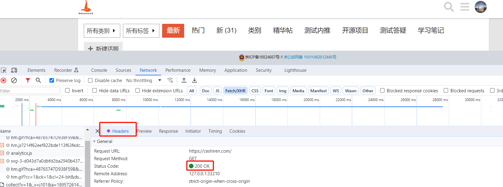Select the hm.js?214f62eef822 request row
Viewport: 503px width, 187px height.
coord(42,145)
